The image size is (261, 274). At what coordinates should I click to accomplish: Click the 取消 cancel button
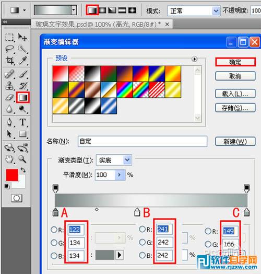(235, 76)
